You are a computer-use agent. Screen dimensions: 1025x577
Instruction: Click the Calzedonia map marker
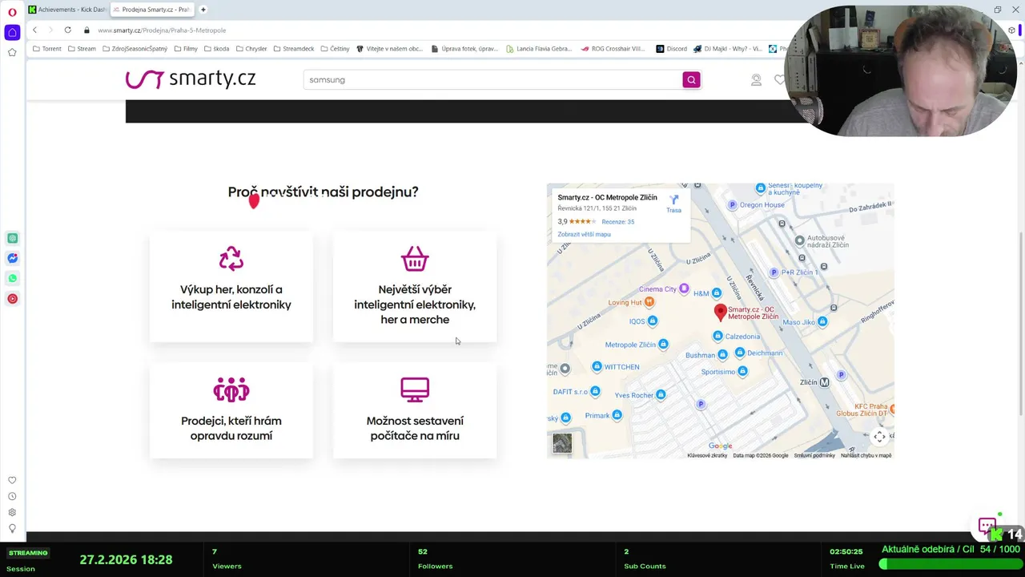(717, 337)
